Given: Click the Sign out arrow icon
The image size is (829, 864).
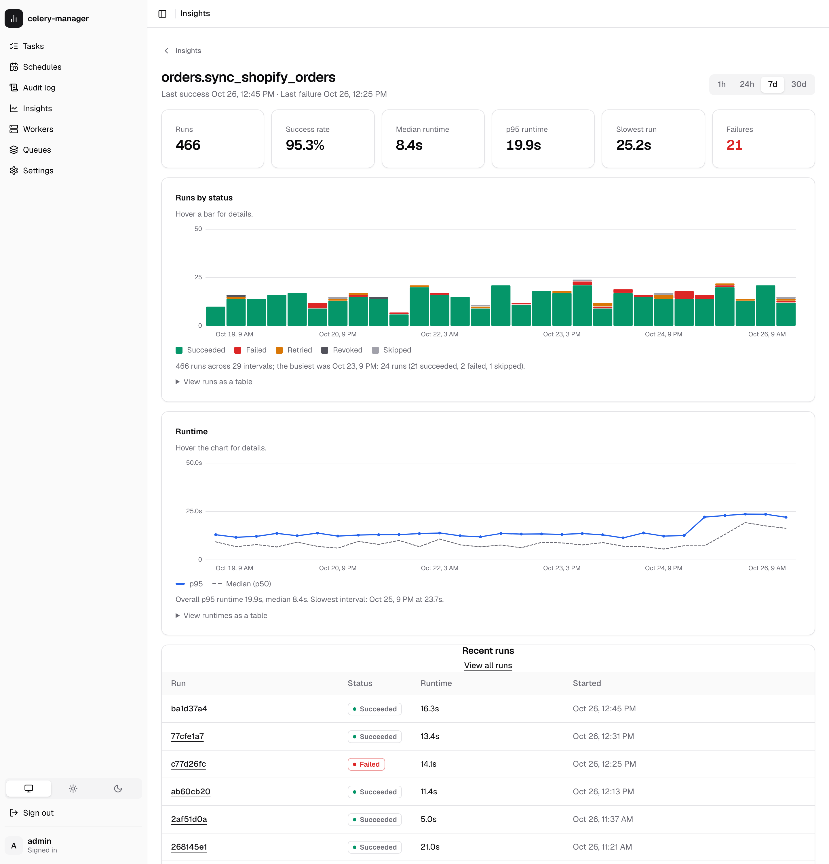Looking at the screenshot, I should point(14,812).
